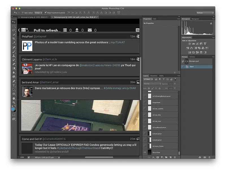Open the blend mode dropdown showing Normal
This screenshot has height=173, width=226.
pos(152,84)
